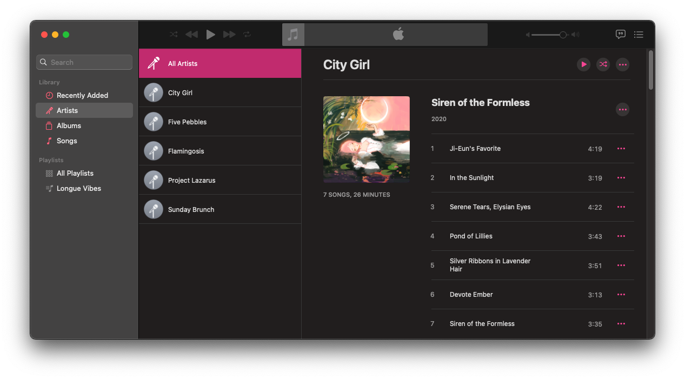Open album options for Siren of the Formless
This screenshot has height=379, width=685.
click(x=623, y=109)
